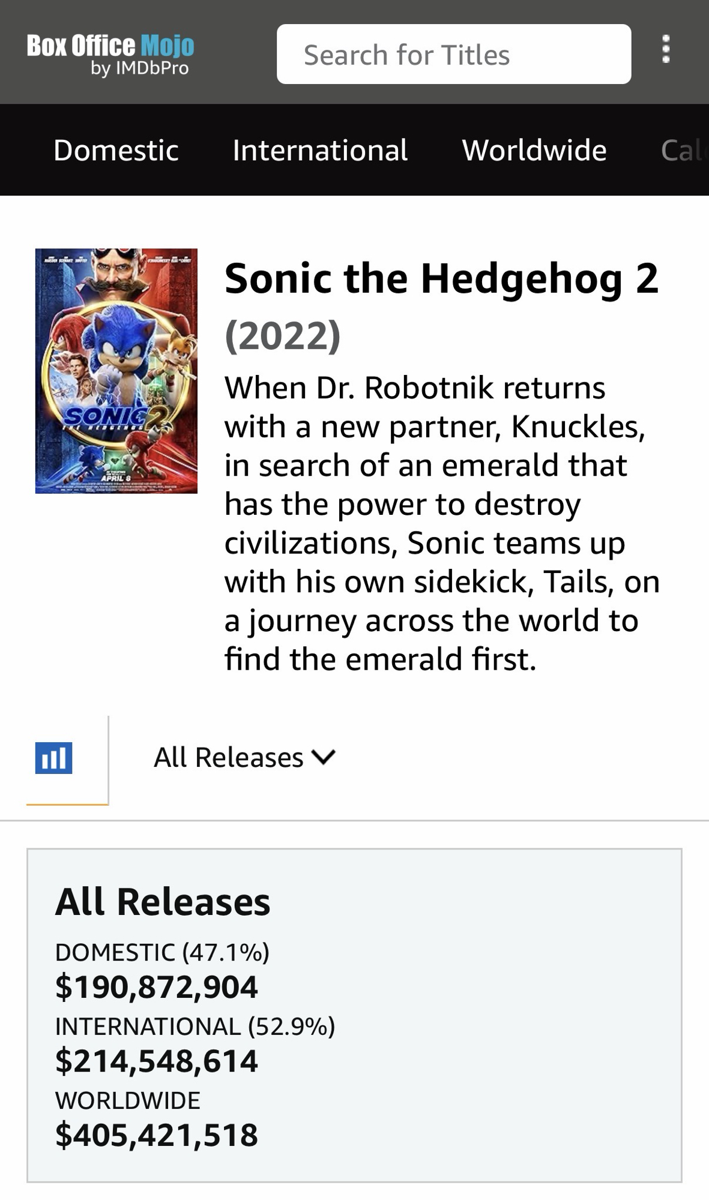
Task: Click the (2022) release year
Action: 283,335
